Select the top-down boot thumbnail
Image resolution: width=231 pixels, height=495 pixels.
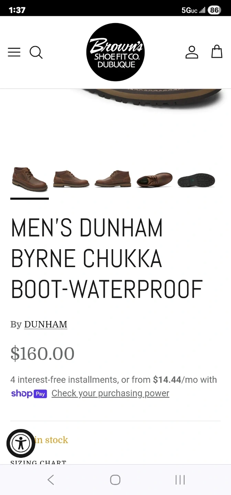click(x=154, y=180)
